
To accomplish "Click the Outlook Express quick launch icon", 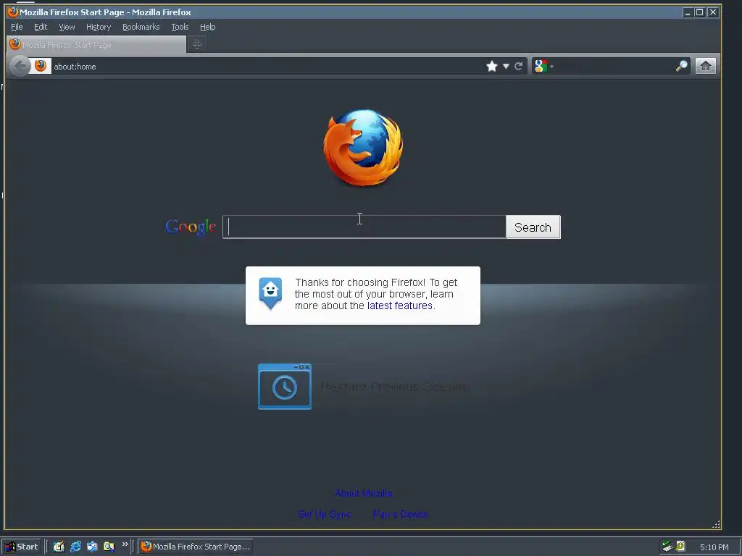I will tap(92, 547).
